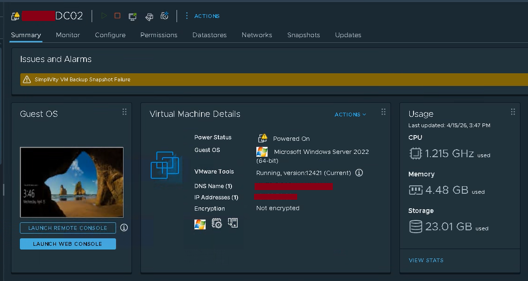
Task: Click the drag handle on Usage card
Action: coord(513,112)
